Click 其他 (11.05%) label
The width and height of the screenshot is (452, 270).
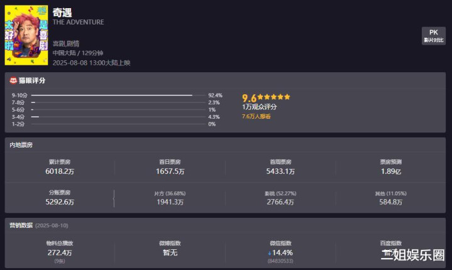coord(391,193)
